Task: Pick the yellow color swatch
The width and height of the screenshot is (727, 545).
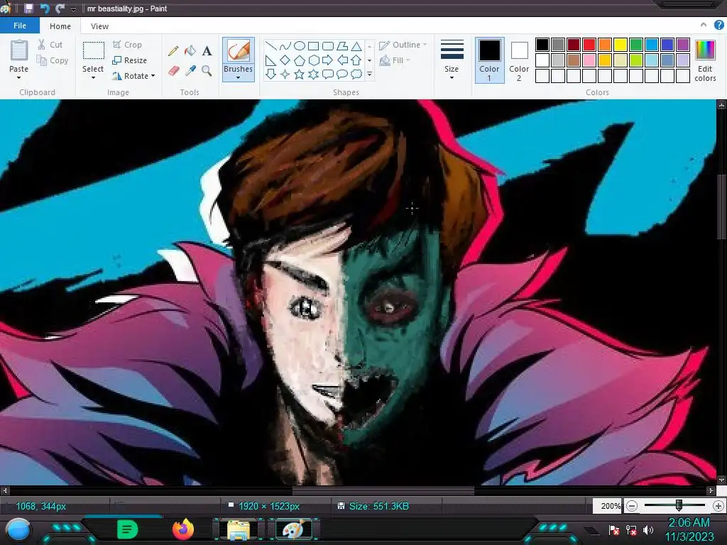Action: point(621,45)
